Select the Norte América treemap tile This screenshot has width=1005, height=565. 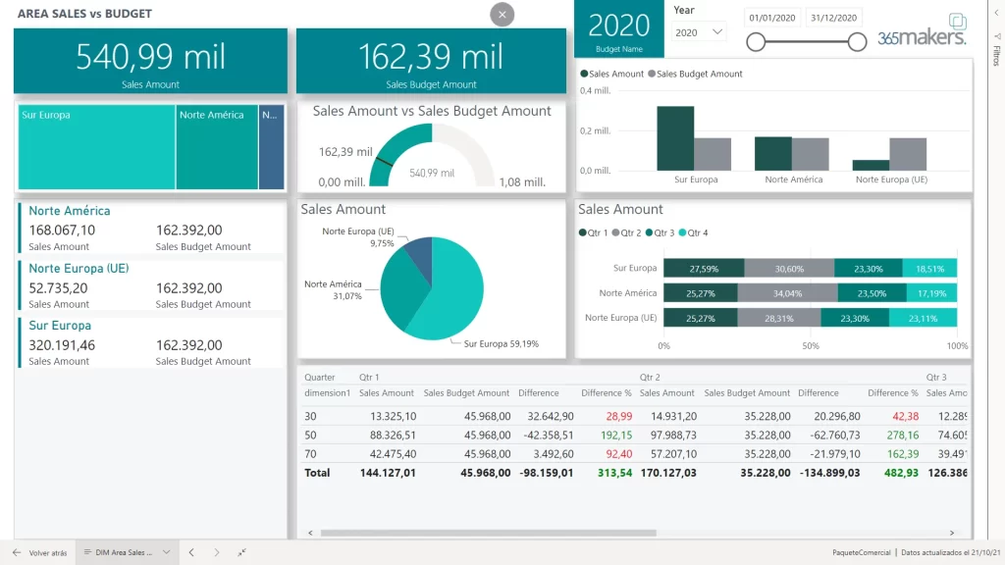click(216, 147)
